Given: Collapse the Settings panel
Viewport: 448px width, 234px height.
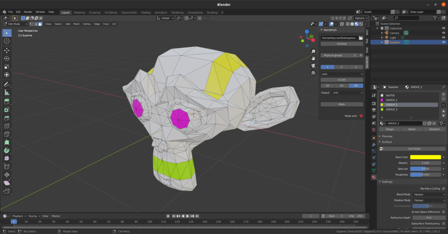Looking at the screenshot, I should pos(387,181).
